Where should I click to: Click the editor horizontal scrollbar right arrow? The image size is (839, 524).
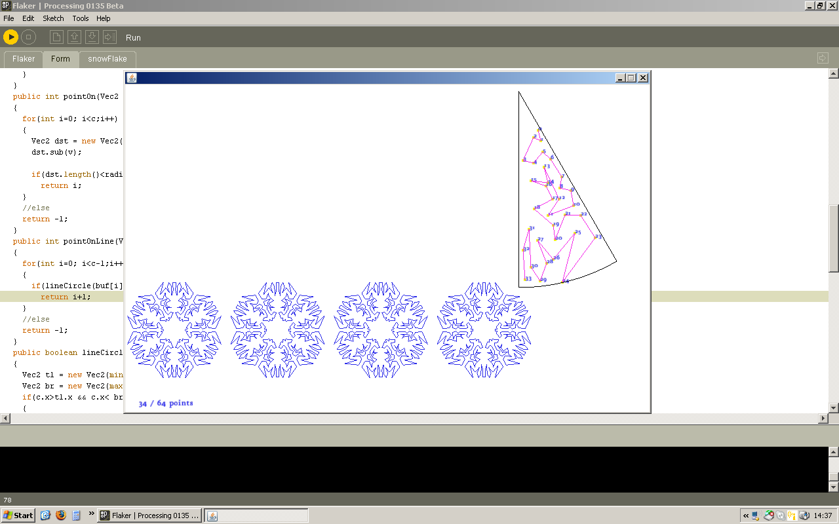click(824, 418)
